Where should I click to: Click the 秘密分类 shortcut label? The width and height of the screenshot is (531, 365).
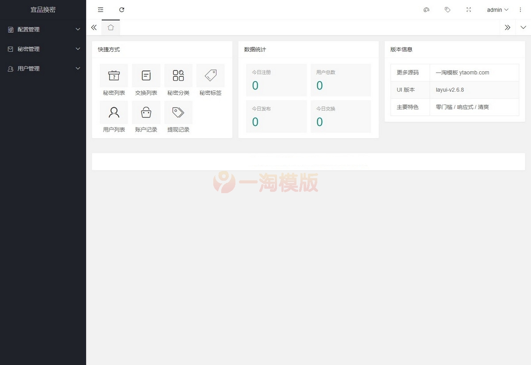tap(178, 93)
